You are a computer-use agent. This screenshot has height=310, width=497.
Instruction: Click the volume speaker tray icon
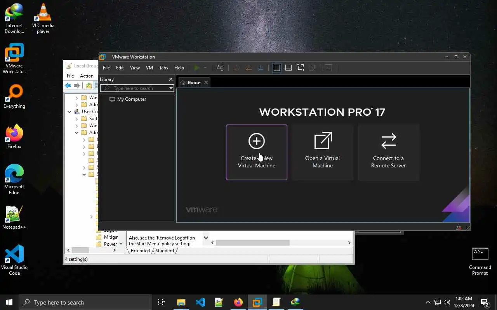(447, 302)
